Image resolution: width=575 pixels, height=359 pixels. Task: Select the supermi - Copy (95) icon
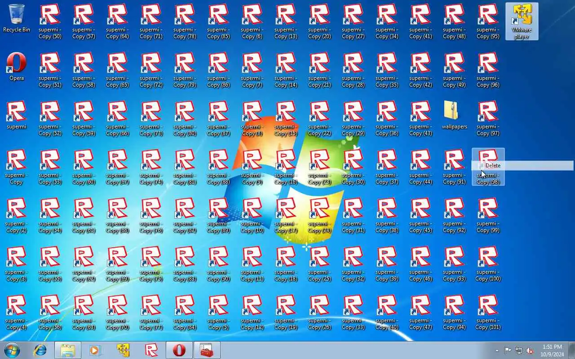click(x=488, y=21)
